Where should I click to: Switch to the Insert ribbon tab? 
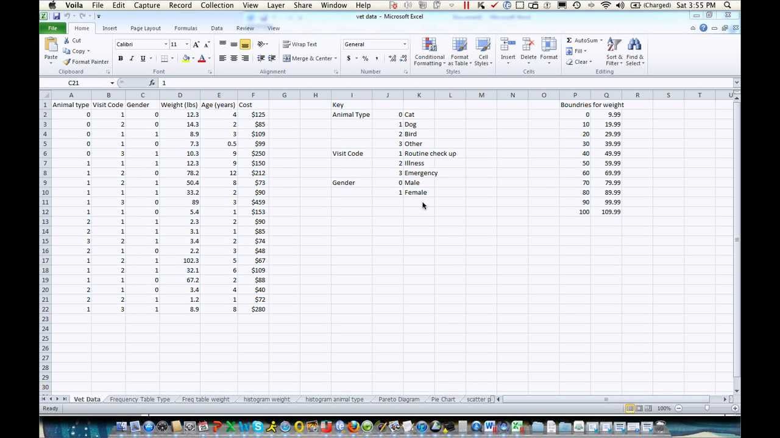(x=110, y=29)
